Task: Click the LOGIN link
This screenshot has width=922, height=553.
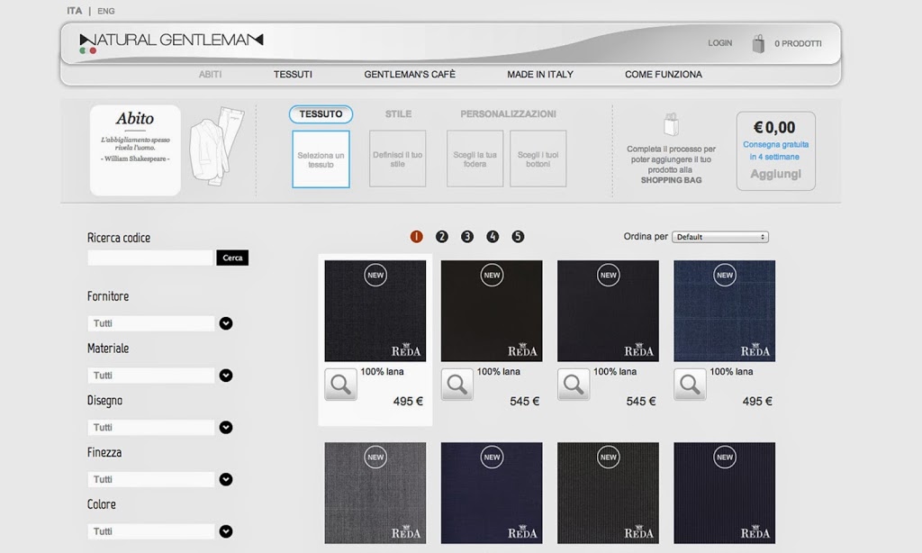Action: (719, 43)
